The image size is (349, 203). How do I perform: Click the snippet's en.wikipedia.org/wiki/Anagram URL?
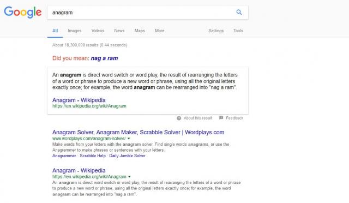coord(89,106)
